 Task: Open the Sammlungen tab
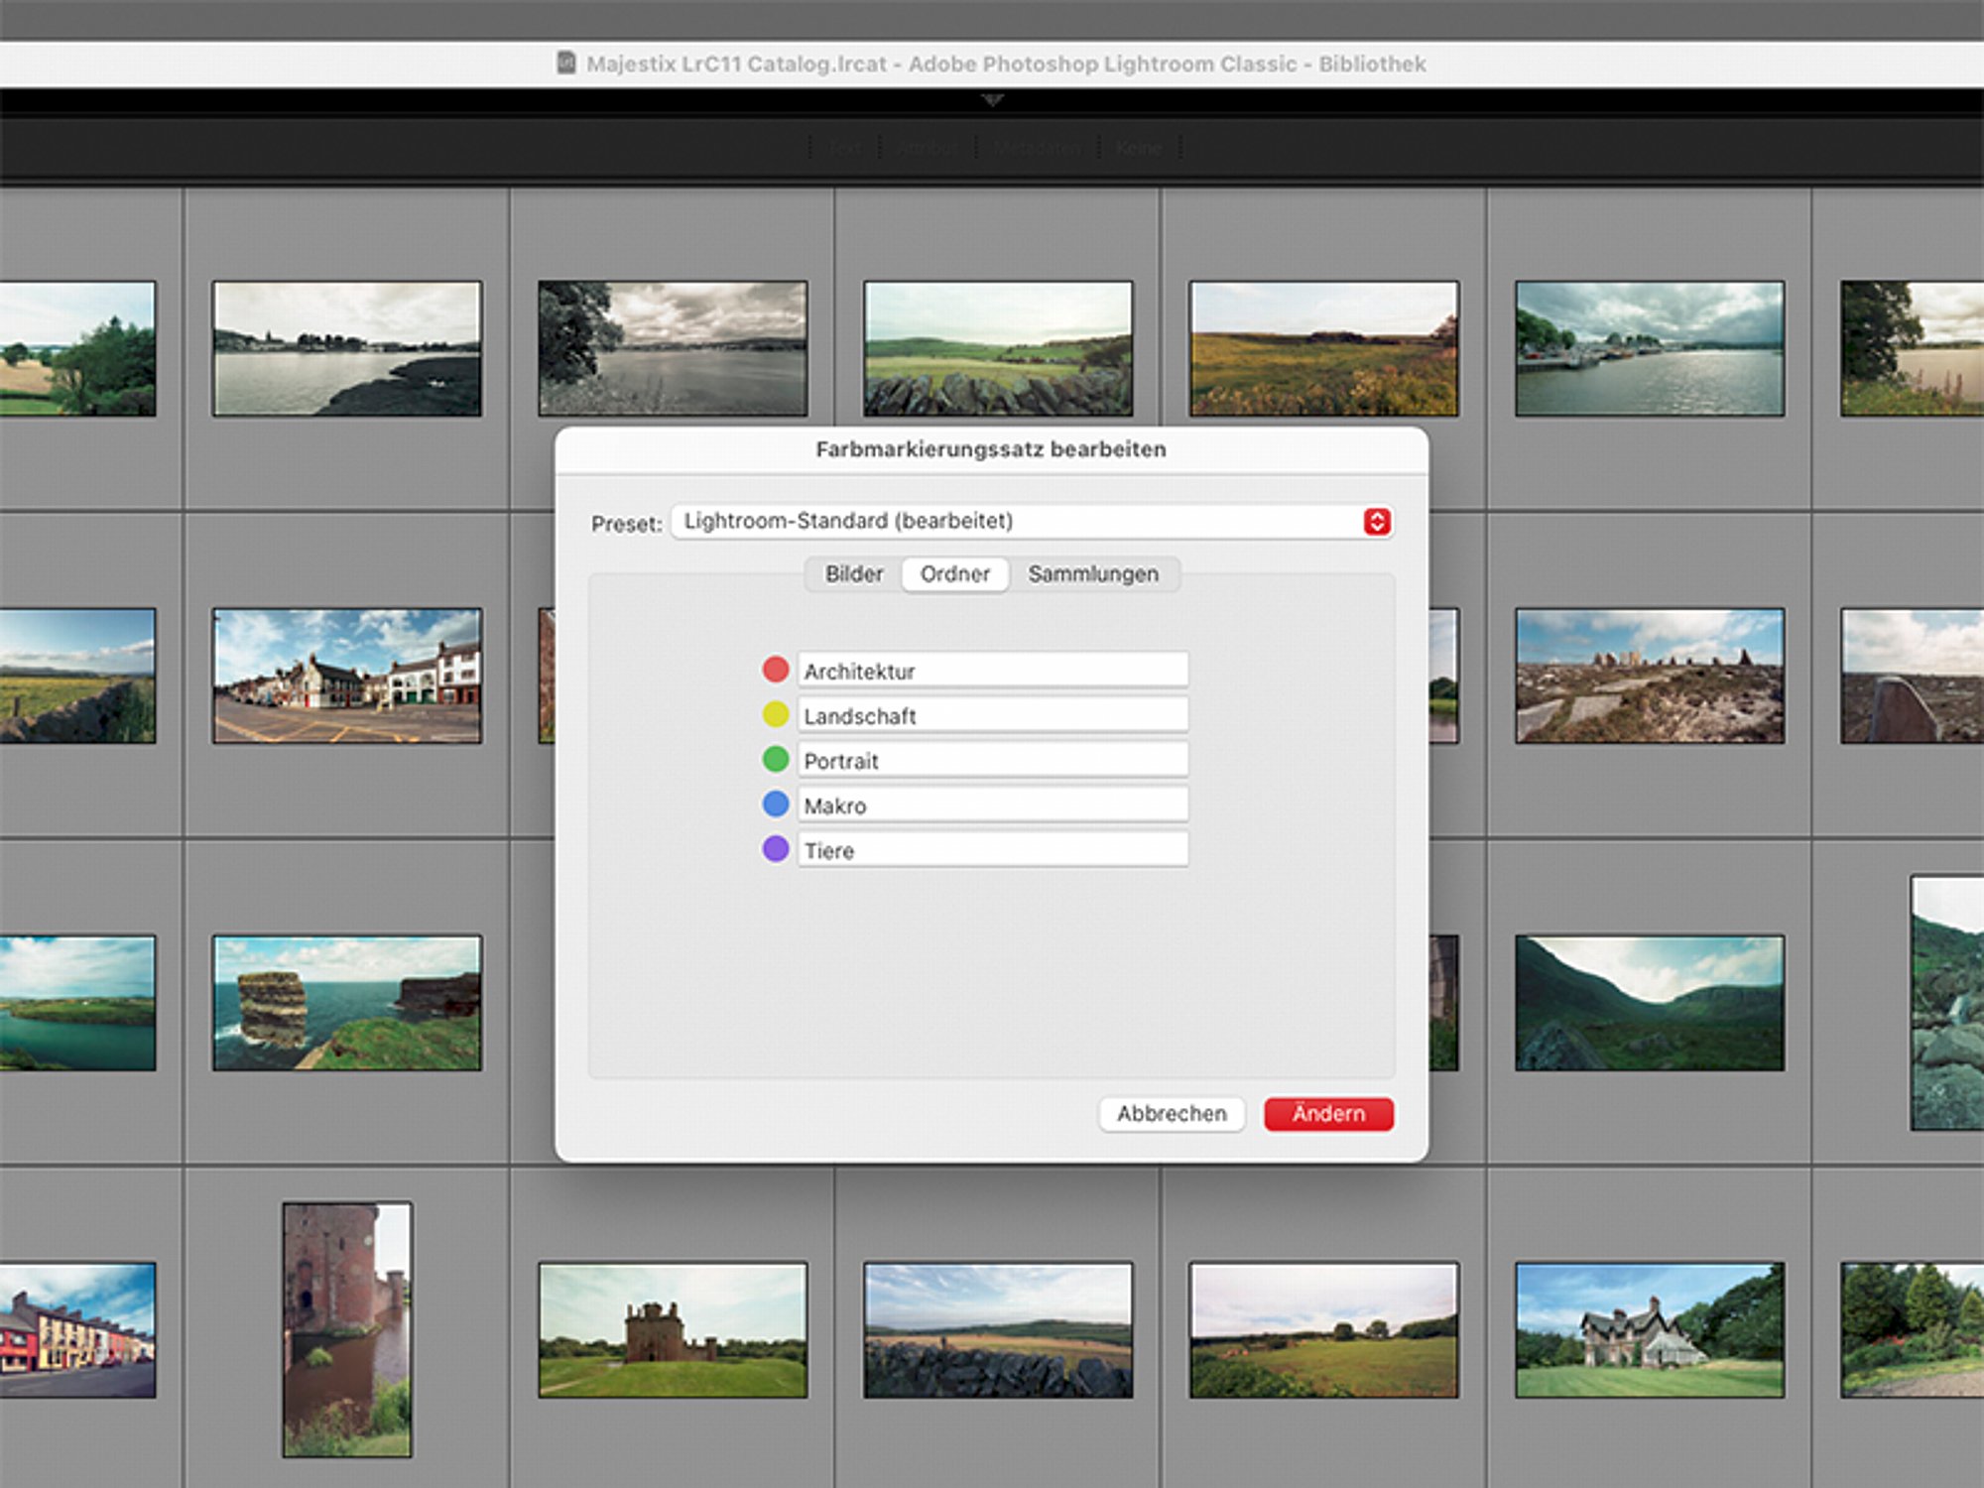click(x=1093, y=574)
